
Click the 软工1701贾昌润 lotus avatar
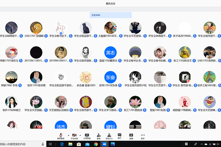coord(135,102)
